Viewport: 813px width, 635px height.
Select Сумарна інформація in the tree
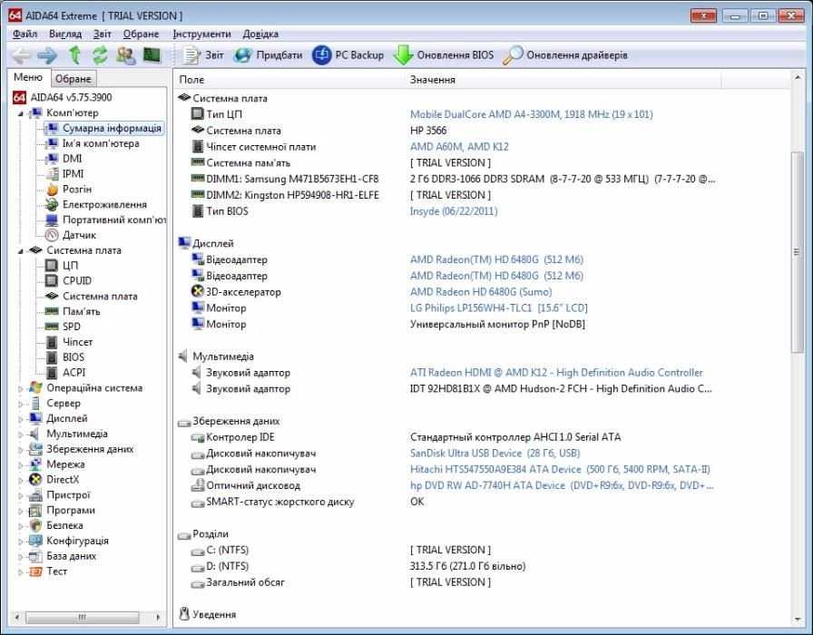(x=112, y=128)
